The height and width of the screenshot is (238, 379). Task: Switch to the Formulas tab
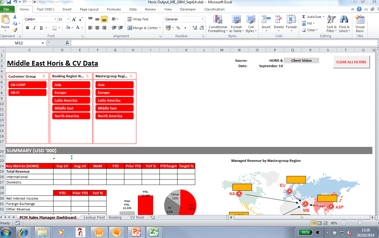tap(114, 9)
